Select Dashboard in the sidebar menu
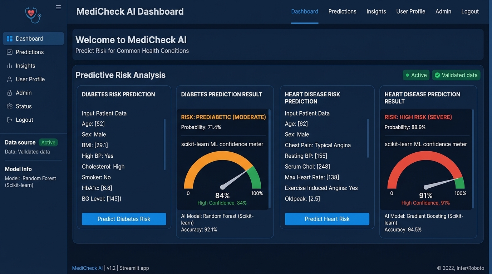This screenshot has height=274, width=492. pyautogui.click(x=33, y=39)
